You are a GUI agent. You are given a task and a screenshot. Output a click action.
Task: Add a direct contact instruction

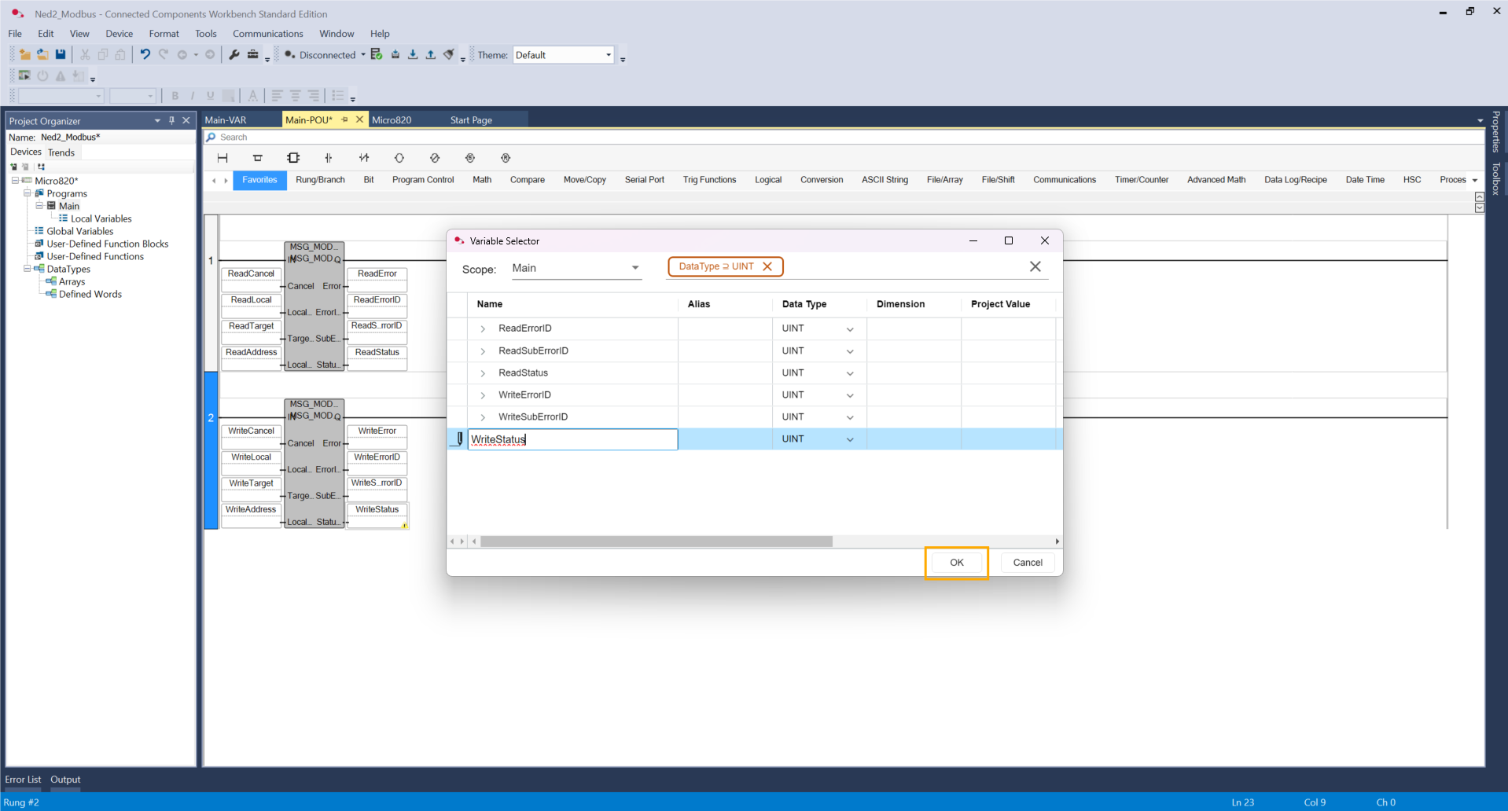pos(329,158)
